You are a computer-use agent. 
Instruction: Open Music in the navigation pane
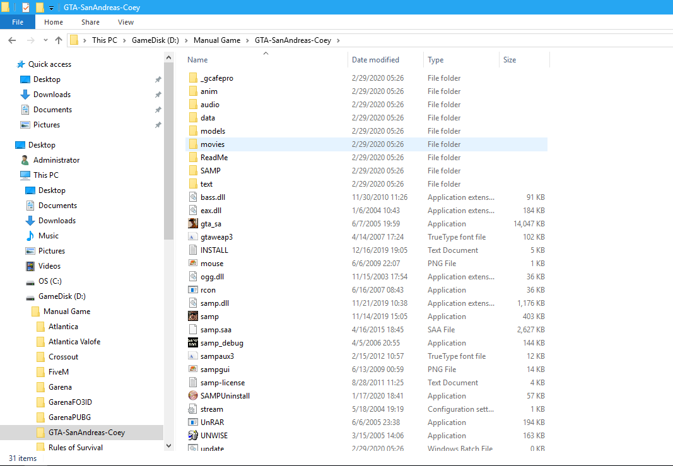tap(48, 236)
